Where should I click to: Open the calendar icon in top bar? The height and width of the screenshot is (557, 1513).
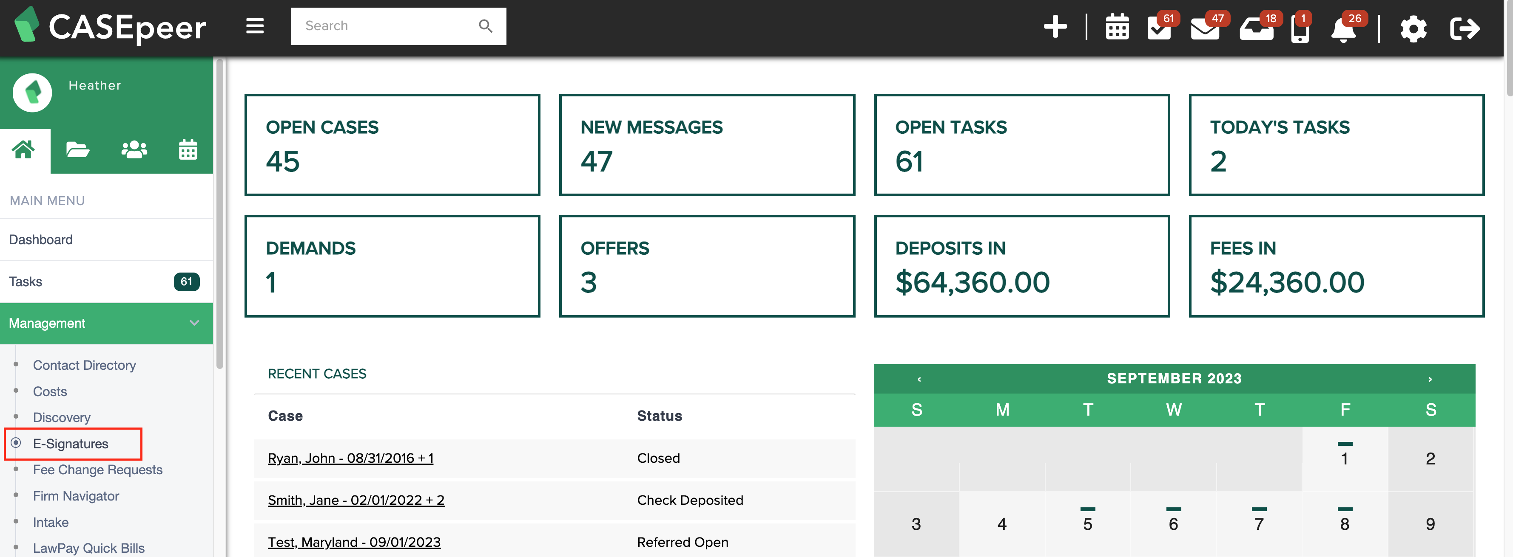[1117, 28]
